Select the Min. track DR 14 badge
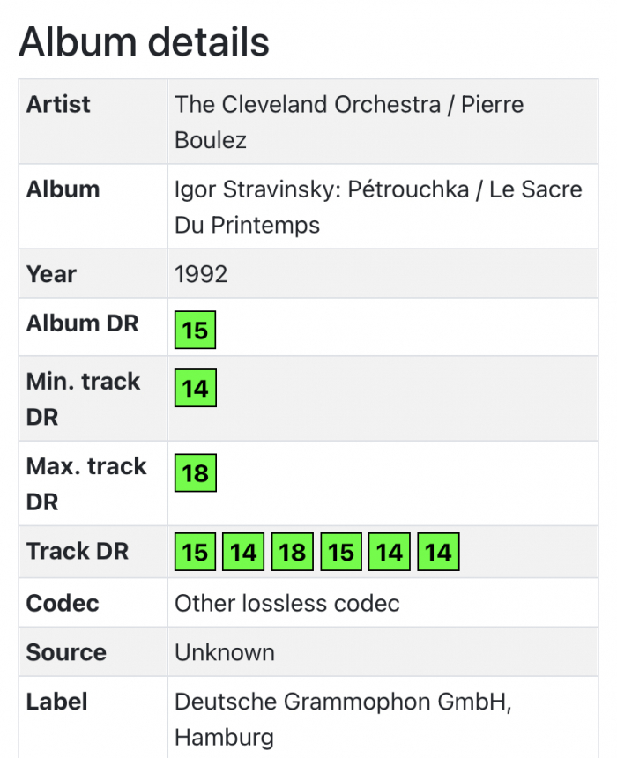The width and height of the screenshot is (617, 758). coord(195,389)
